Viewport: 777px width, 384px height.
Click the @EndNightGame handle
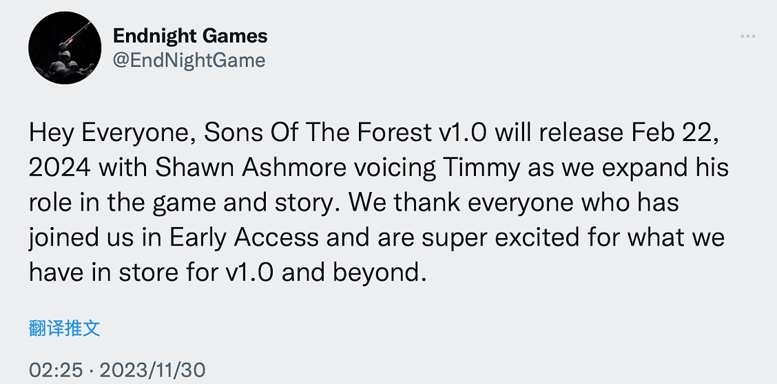pyautogui.click(x=189, y=60)
